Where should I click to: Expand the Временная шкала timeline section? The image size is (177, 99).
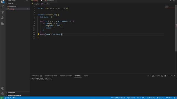click(x=18, y=95)
